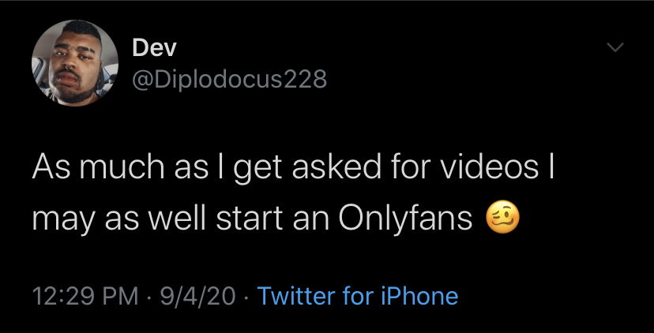Tap the word iPhone in the source label
This screenshot has height=333, width=654.
pyautogui.click(x=419, y=296)
